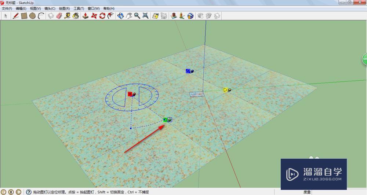This screenshot has height=195, width=367.
Task: Click the Add Location toolbar icon
Action: pos(155,16)
